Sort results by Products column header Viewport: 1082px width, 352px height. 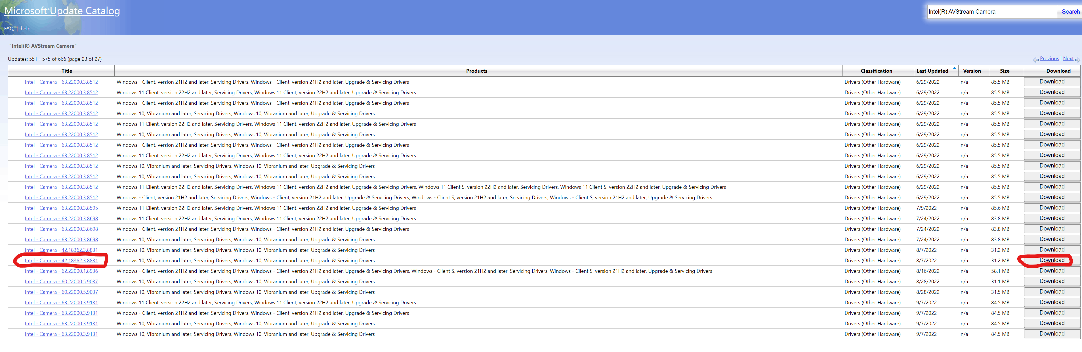[x=476, y=71]
